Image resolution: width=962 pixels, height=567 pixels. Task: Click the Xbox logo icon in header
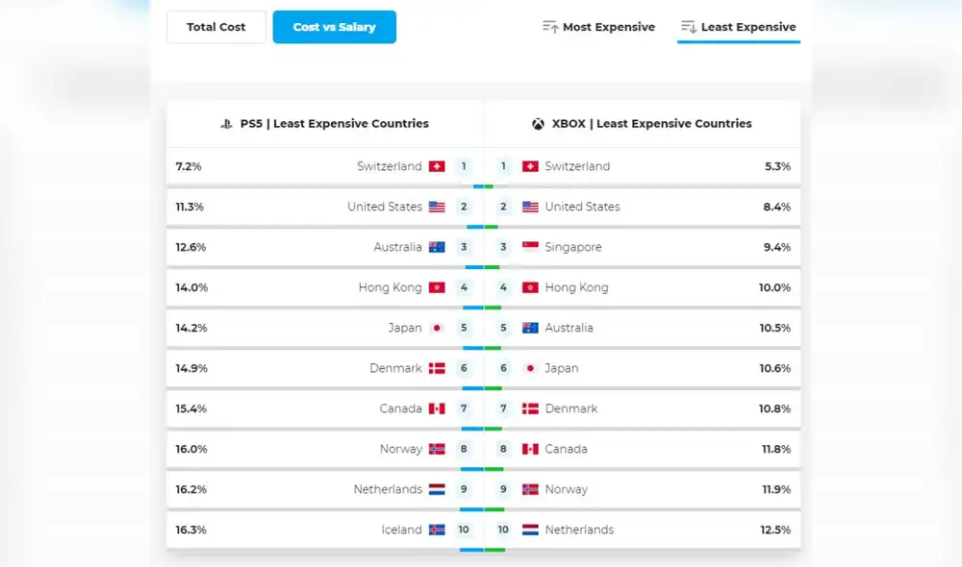pyautogui.click(x=538, y=124)
